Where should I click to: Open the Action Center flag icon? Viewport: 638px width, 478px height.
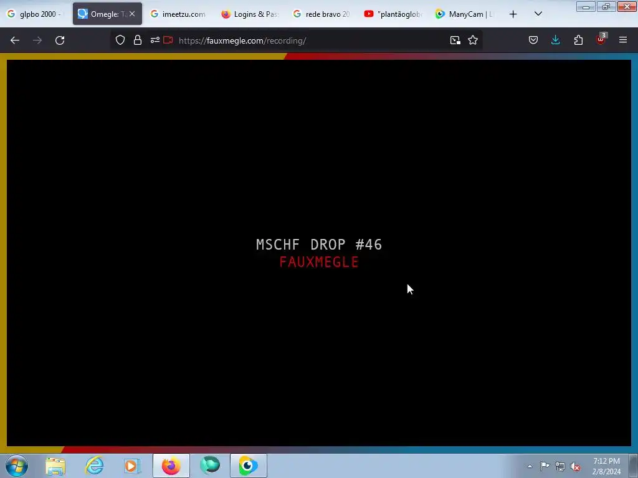click(545, 466)
